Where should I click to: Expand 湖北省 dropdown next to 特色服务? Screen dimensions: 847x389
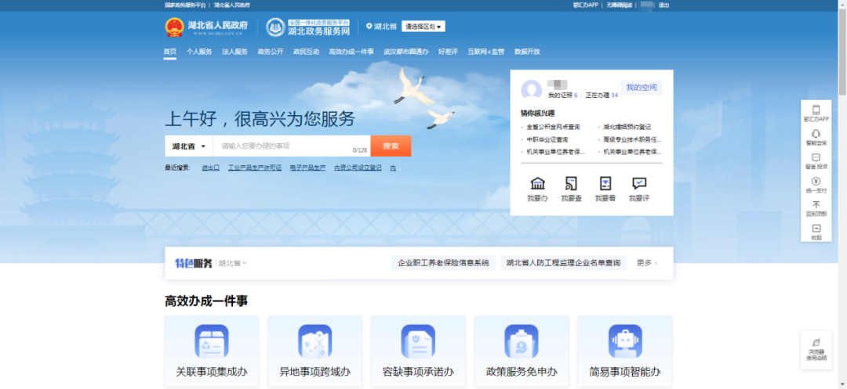[232, 263]
